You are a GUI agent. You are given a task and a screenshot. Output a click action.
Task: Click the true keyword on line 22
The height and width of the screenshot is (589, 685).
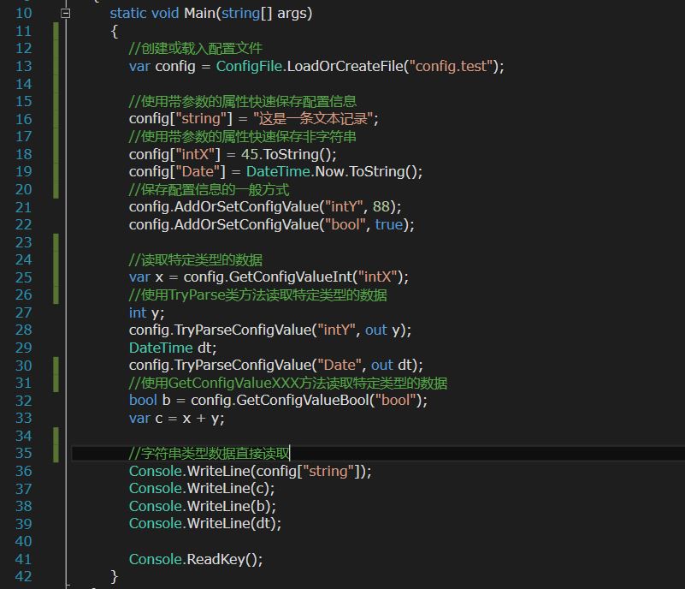(388, 225)
